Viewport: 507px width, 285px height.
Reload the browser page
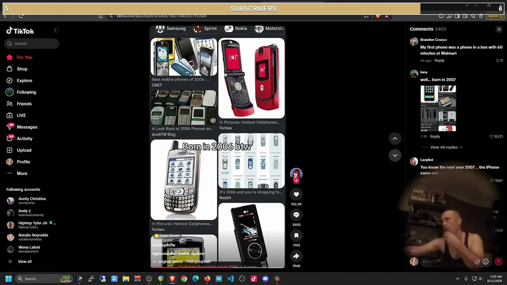[21, 16]
